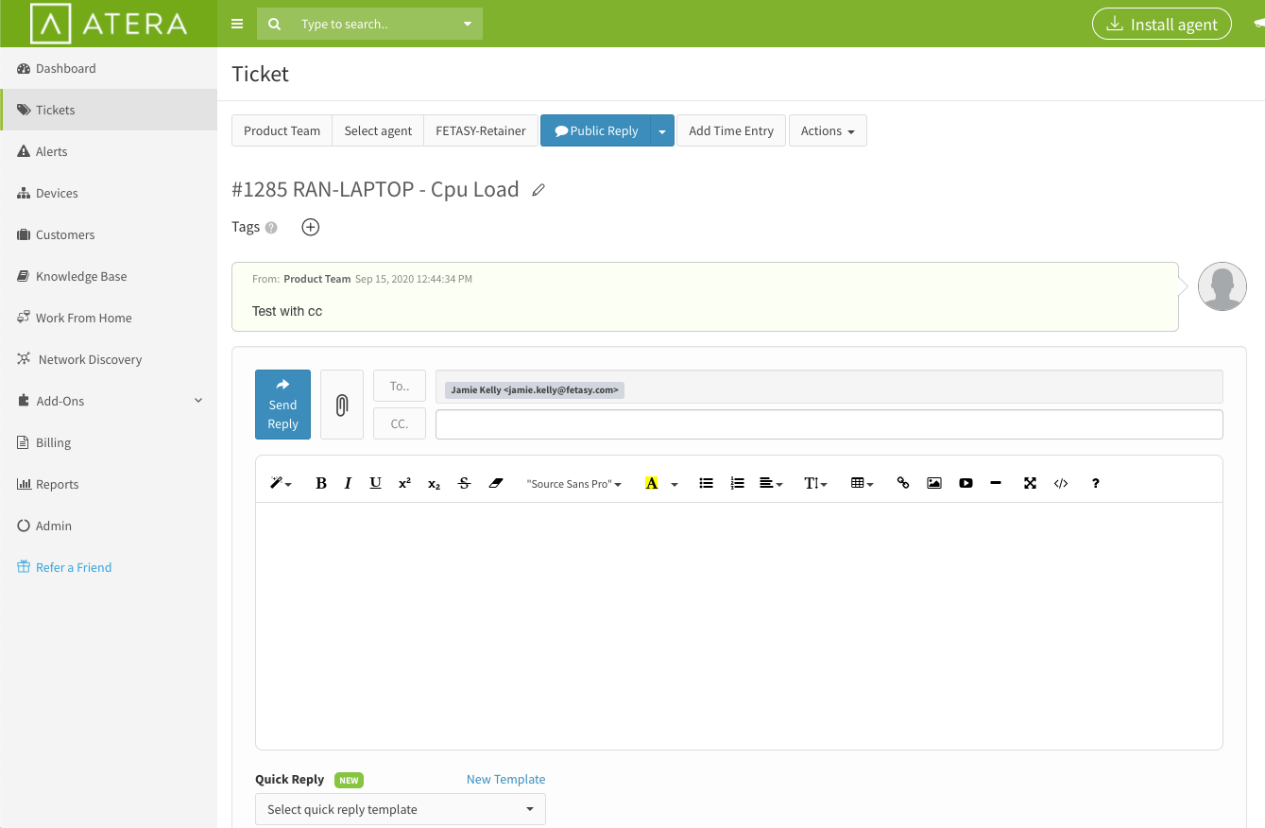Click the Install agent button
This screenshot has width=1265, height=828.
click(x=1162, y=24)
